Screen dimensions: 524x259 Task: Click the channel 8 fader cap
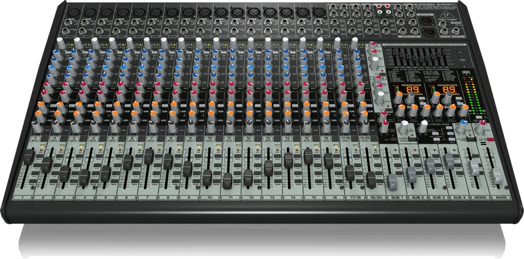coord(168,162)
